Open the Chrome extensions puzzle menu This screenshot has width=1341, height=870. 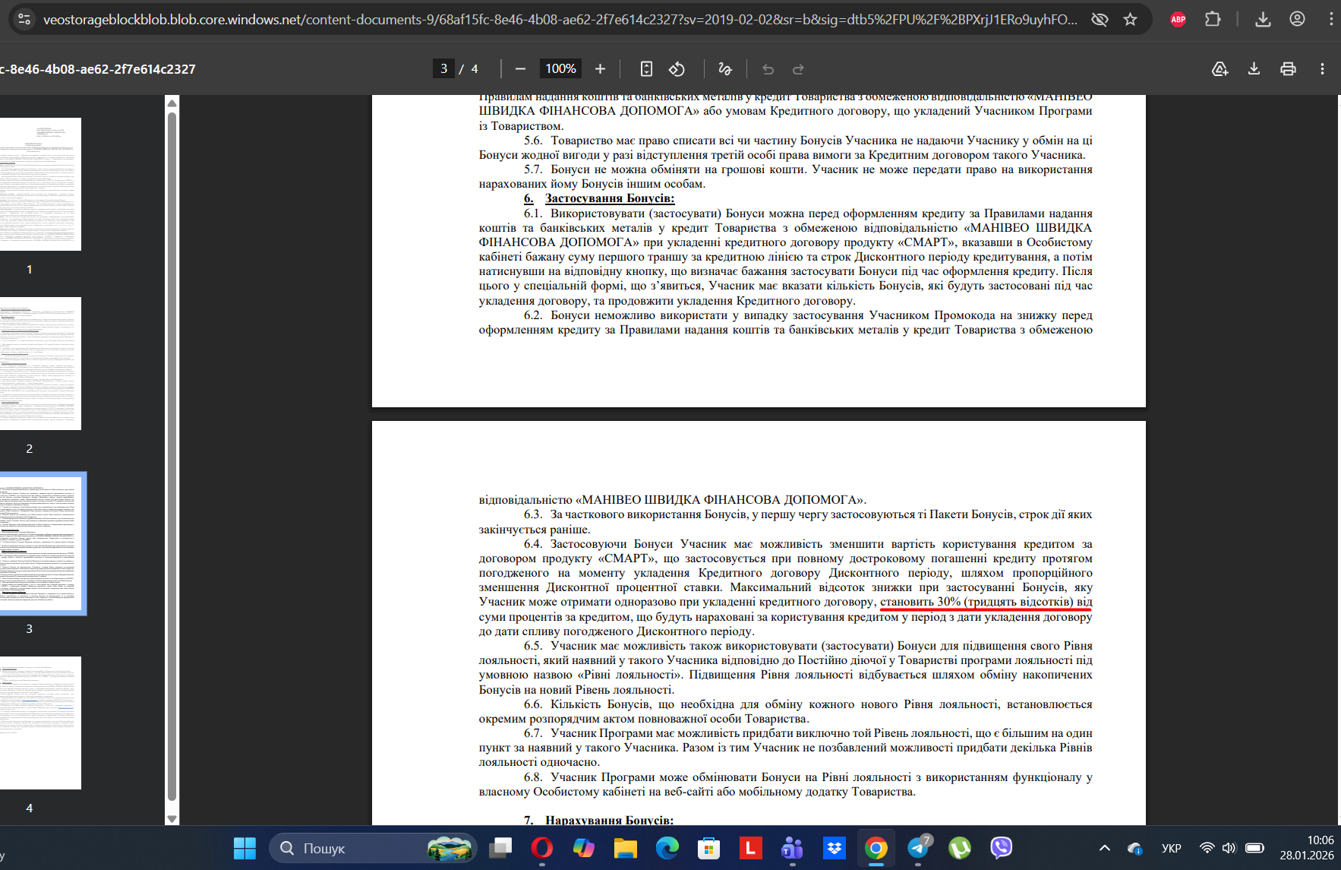1213,20
